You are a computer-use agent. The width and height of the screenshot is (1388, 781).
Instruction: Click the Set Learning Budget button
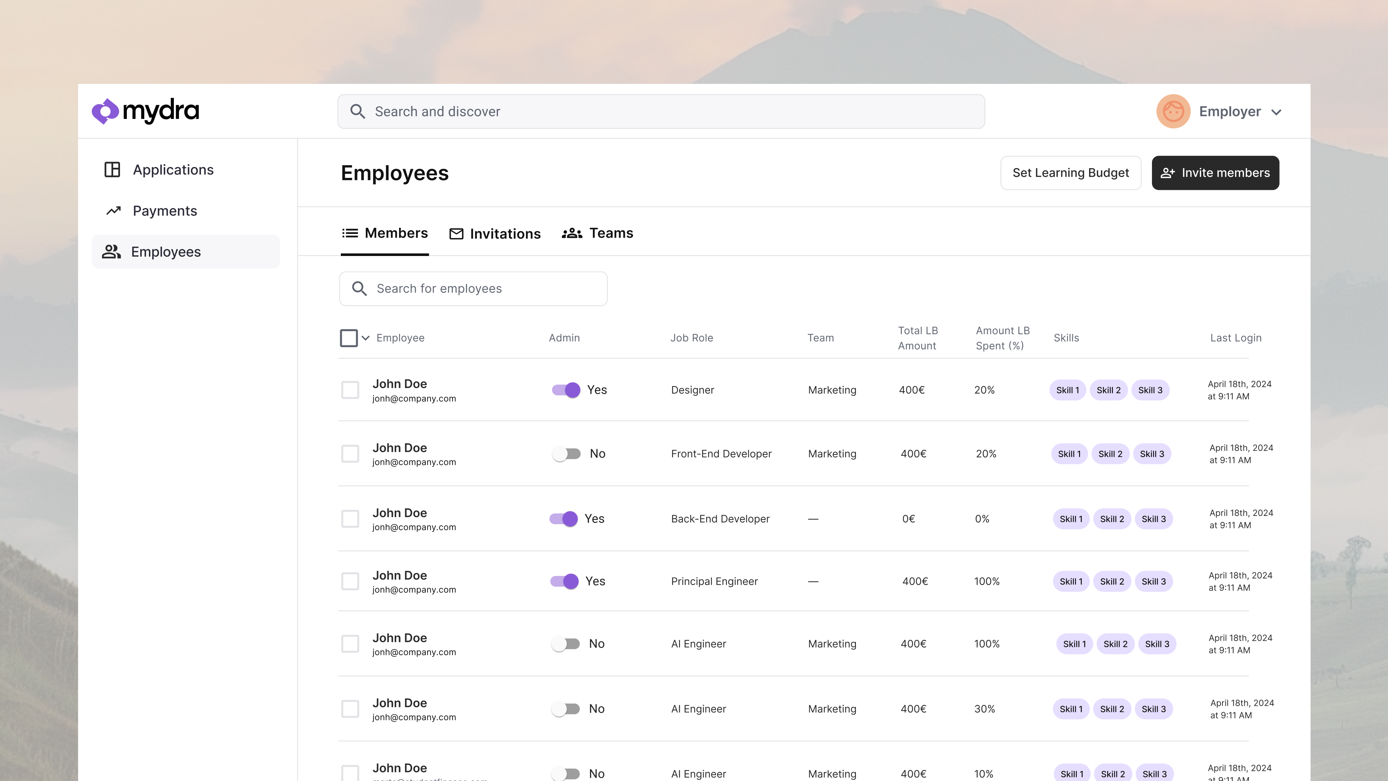click(x=1070, y=172)
